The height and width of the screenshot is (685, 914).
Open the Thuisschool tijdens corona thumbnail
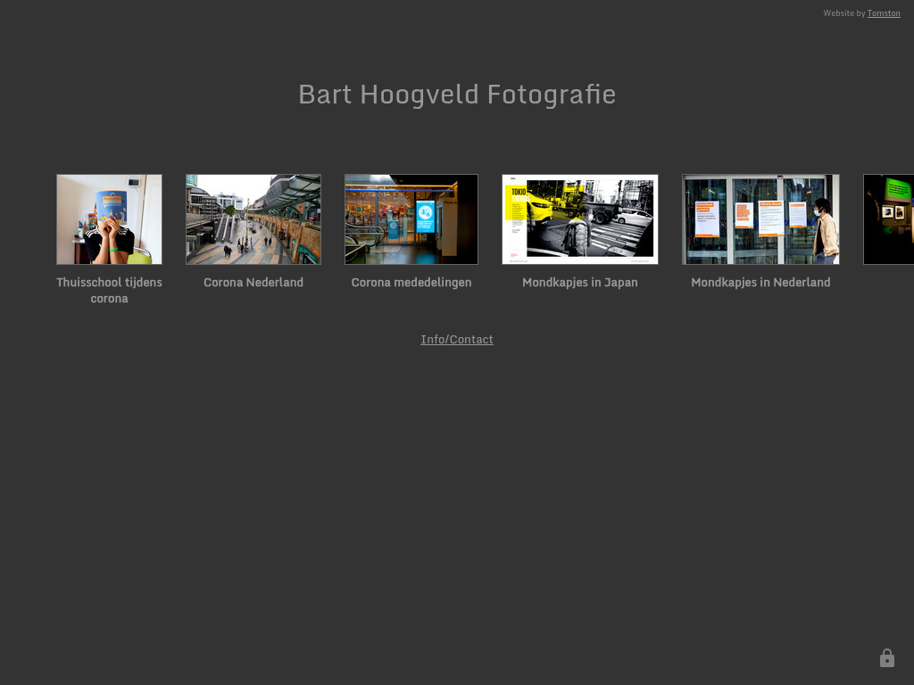pos(109,219)
